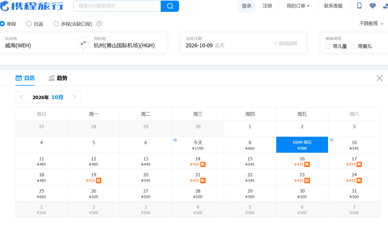The image size is (388, 227).
Task: Pick October 14 with ¥435 fare
Action: pyautogui.click(x=198, y=161)
